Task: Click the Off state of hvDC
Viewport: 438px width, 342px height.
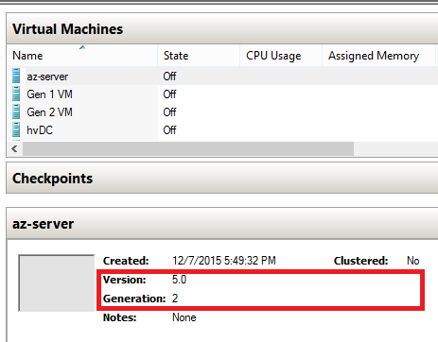Action: pyautogui.click(x=169, y=129)
